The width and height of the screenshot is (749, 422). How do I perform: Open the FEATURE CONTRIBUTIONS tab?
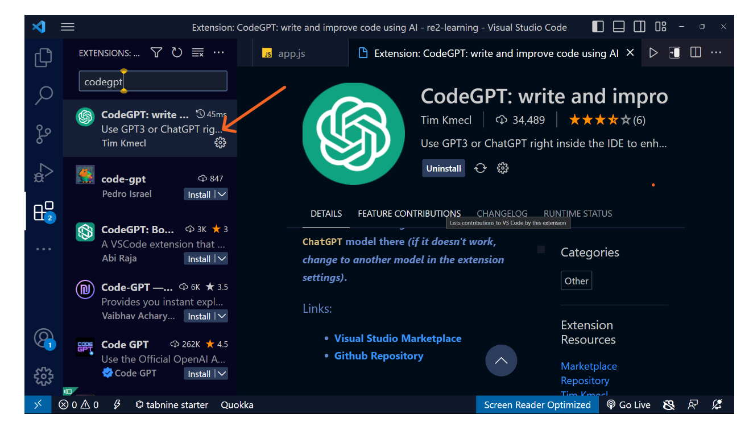pyautogui.click(x=409, y=214)
